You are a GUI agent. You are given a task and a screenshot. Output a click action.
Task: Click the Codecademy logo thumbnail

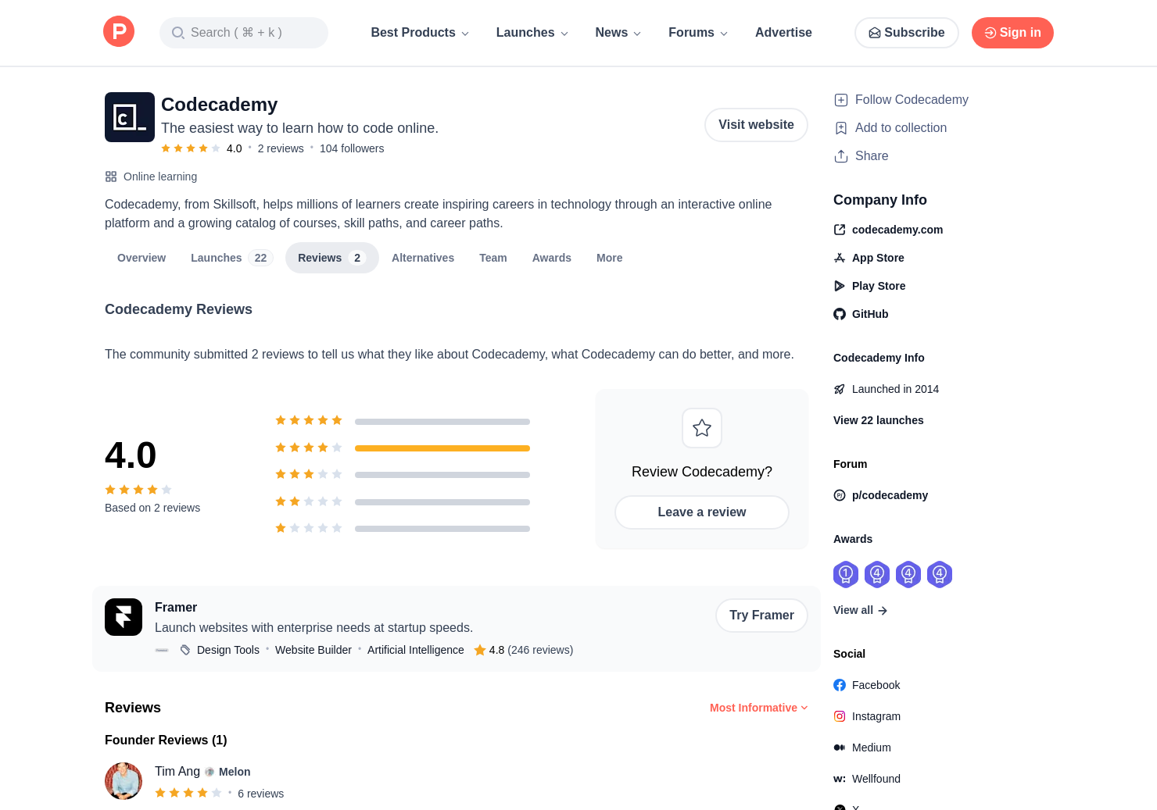pos(130,117)
